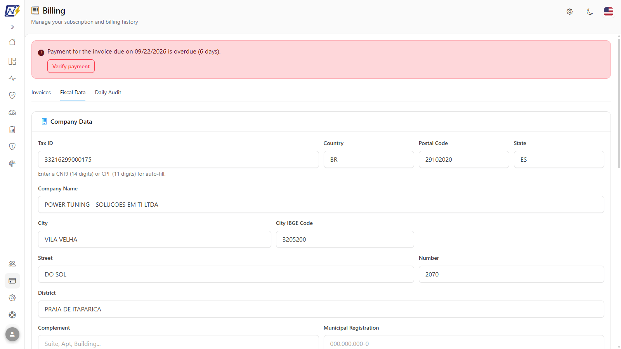
Task: Open the settings gear in sidebar
Action: point(12,298)
